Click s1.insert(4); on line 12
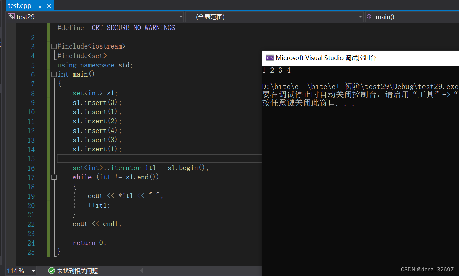 [x=97, y=130]
